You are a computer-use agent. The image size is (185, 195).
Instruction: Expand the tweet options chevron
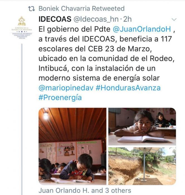(x=174, y=19)
